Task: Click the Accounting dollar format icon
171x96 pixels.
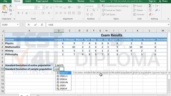Action: tap(87, 10)
